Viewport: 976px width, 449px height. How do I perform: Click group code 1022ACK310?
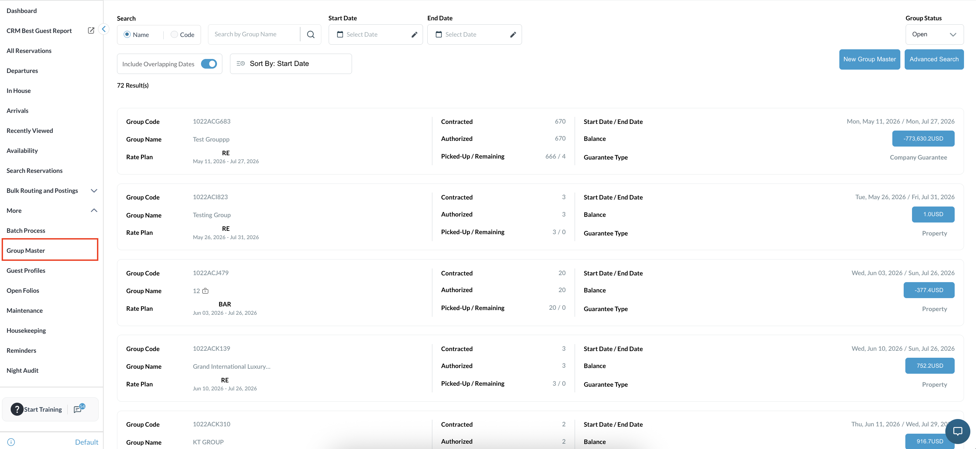tap(211, 424)
